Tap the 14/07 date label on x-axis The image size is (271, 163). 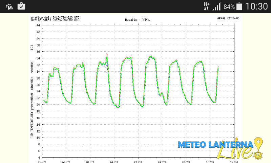66,162
